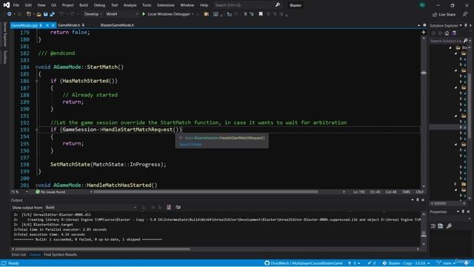Open the Server Explorer side tab
This screenshot has width=474, height=267.
5,35
